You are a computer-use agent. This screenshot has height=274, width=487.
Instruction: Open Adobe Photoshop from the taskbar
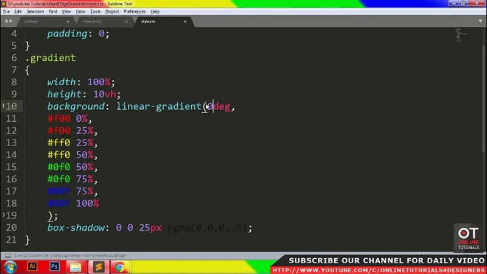(54, 267)
